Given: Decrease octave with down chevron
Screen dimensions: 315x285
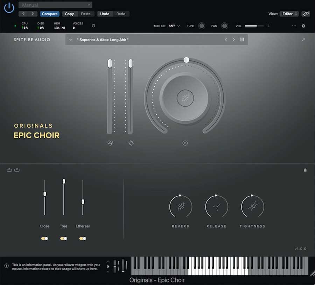Looking at the screenshot, I should [108, 272].
